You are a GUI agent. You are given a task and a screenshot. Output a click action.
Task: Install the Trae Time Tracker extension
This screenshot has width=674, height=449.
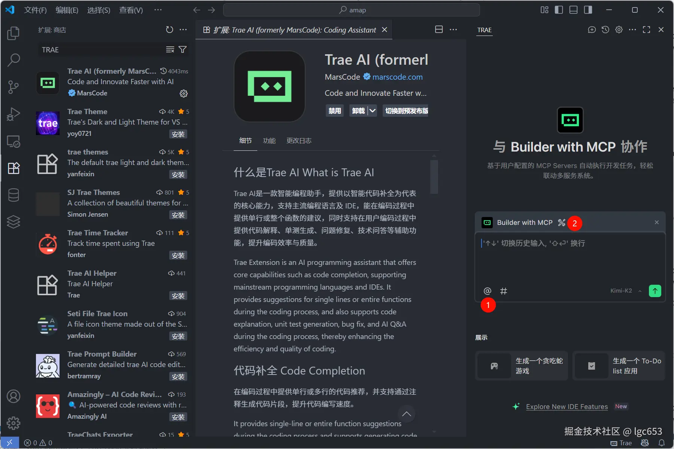pyautogui.click(x=178, y=256)
